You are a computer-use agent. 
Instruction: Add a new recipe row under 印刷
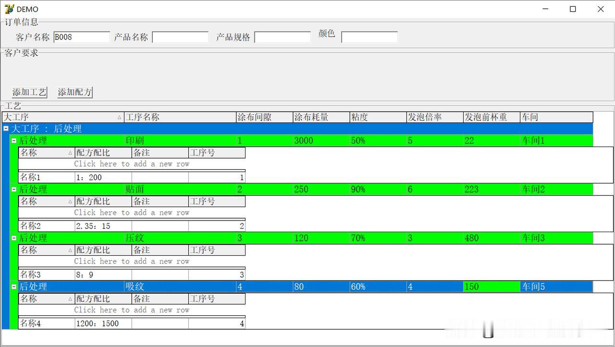coord(132,164)
